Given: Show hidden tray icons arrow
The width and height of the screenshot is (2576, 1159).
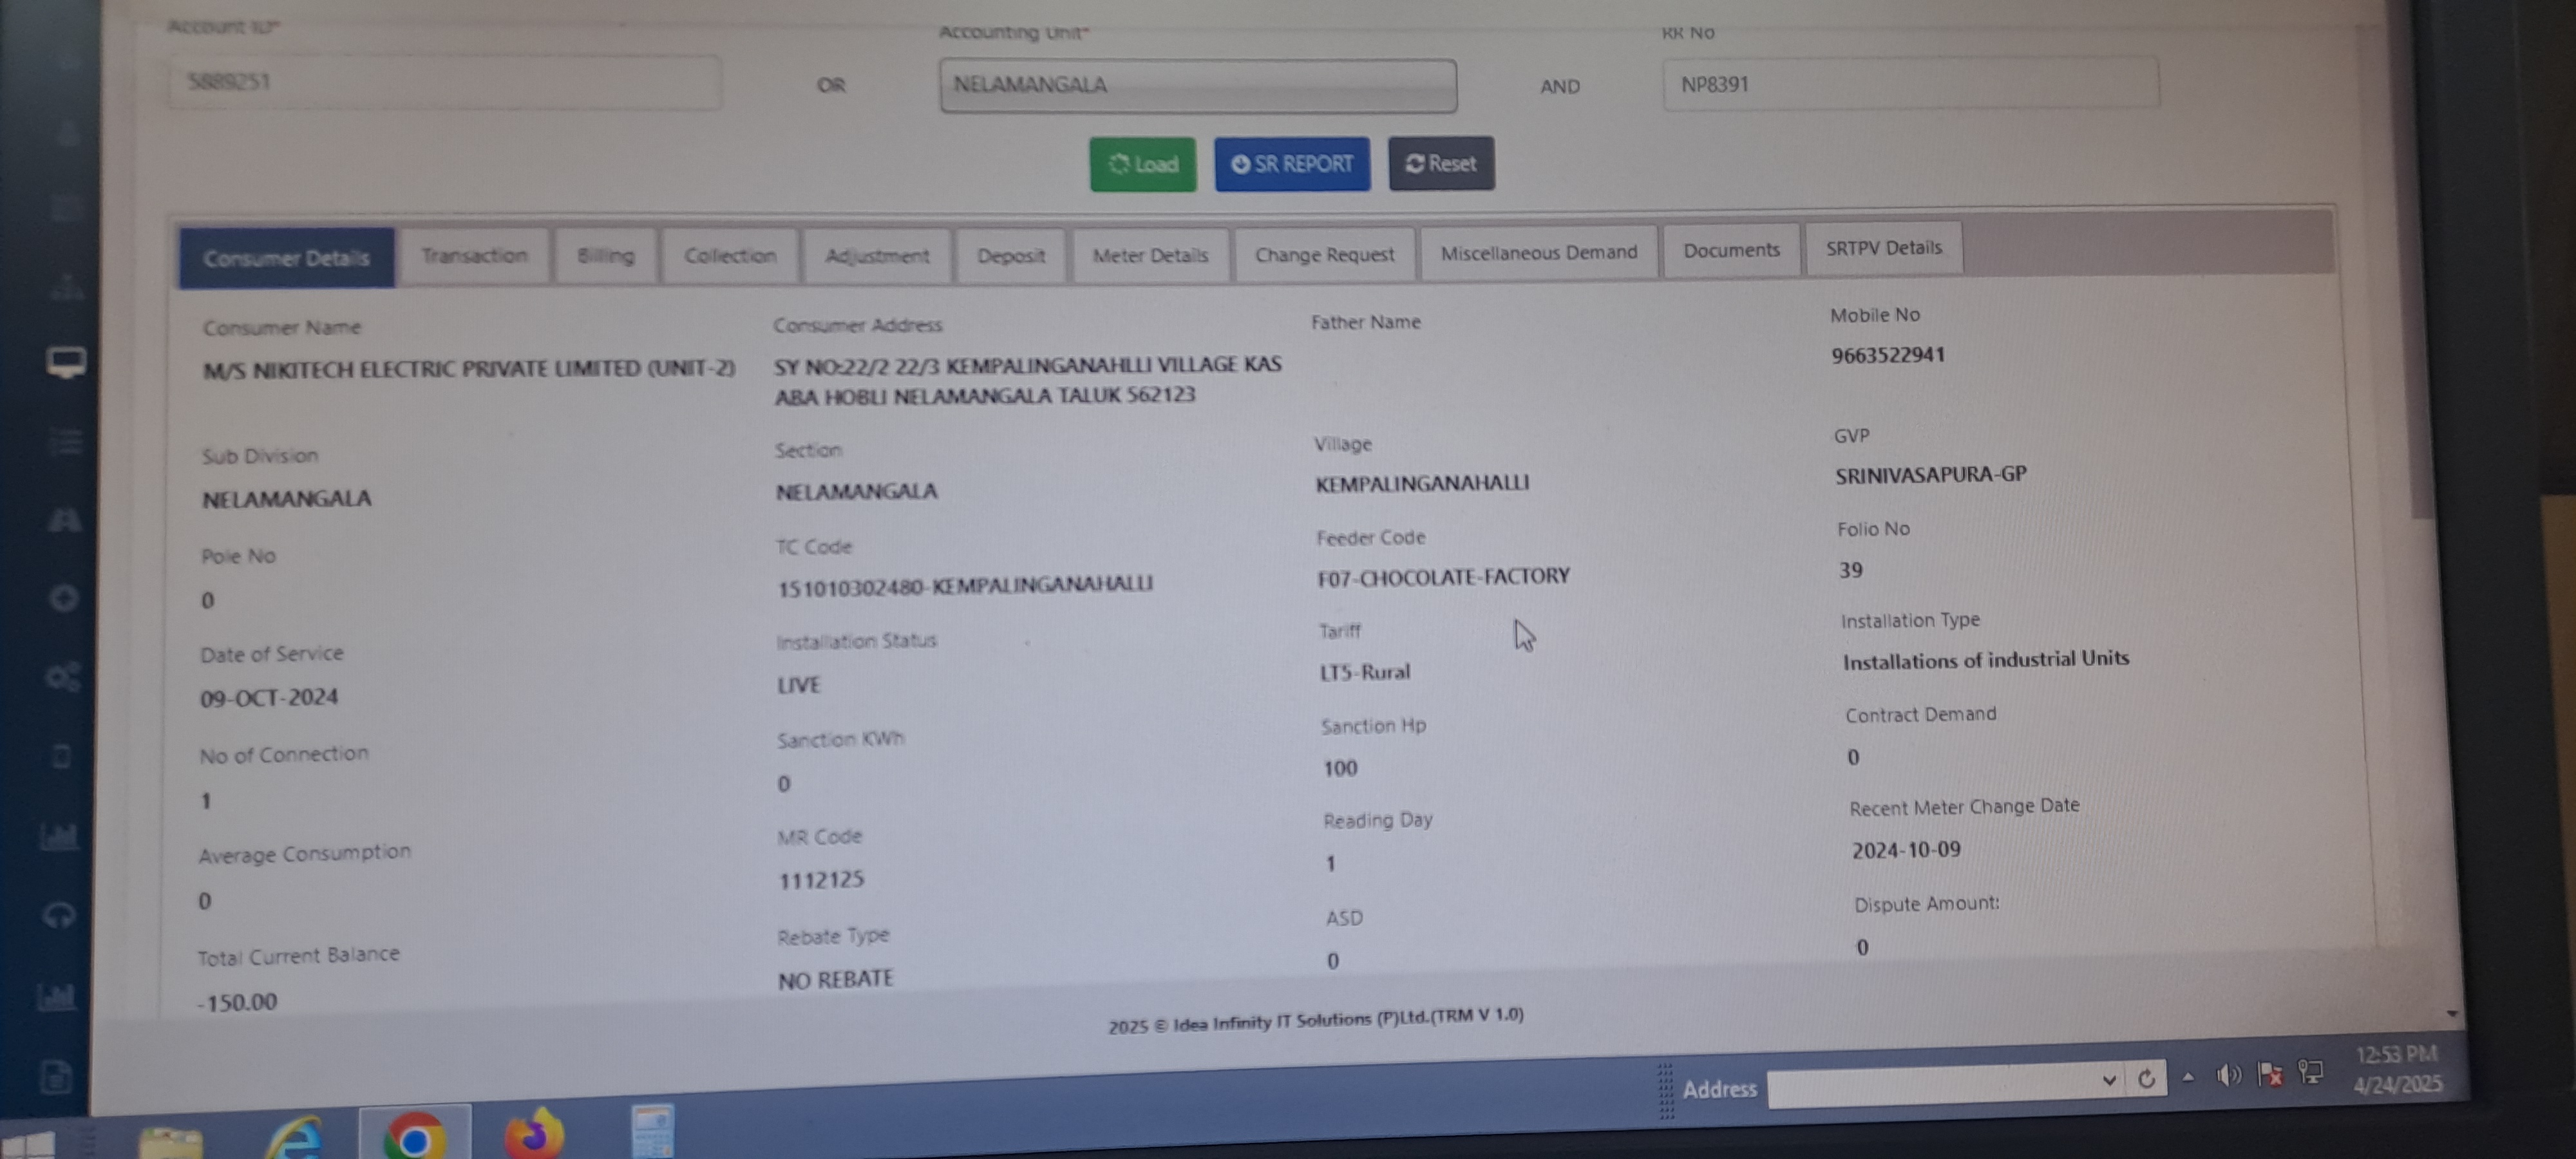Looking at the screenshot, I should click(2188, 1077).
